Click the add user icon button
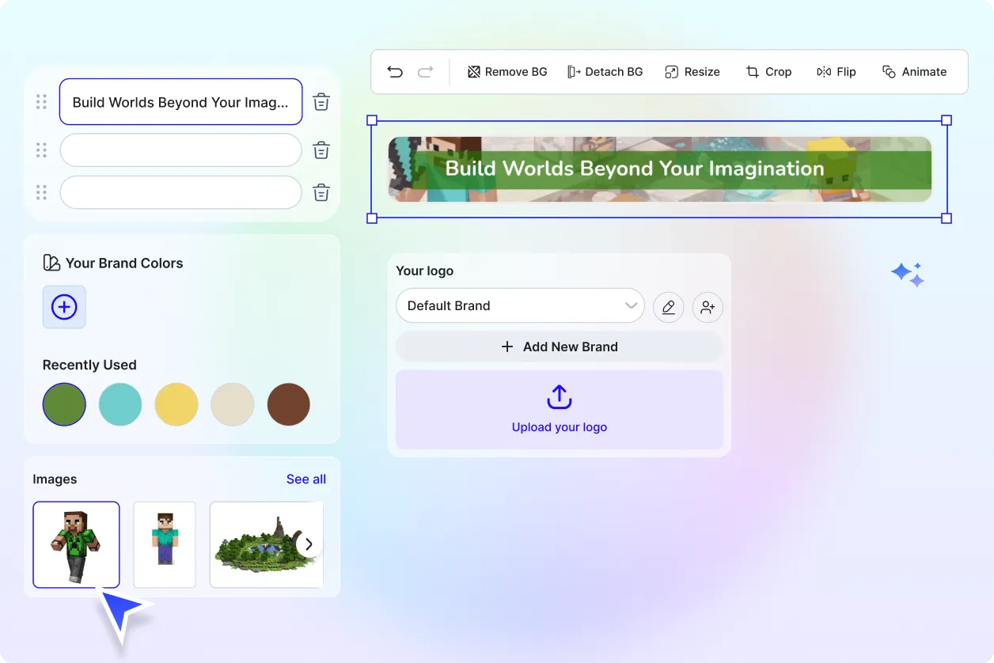The image size is (994, 663). pos(708,306)
